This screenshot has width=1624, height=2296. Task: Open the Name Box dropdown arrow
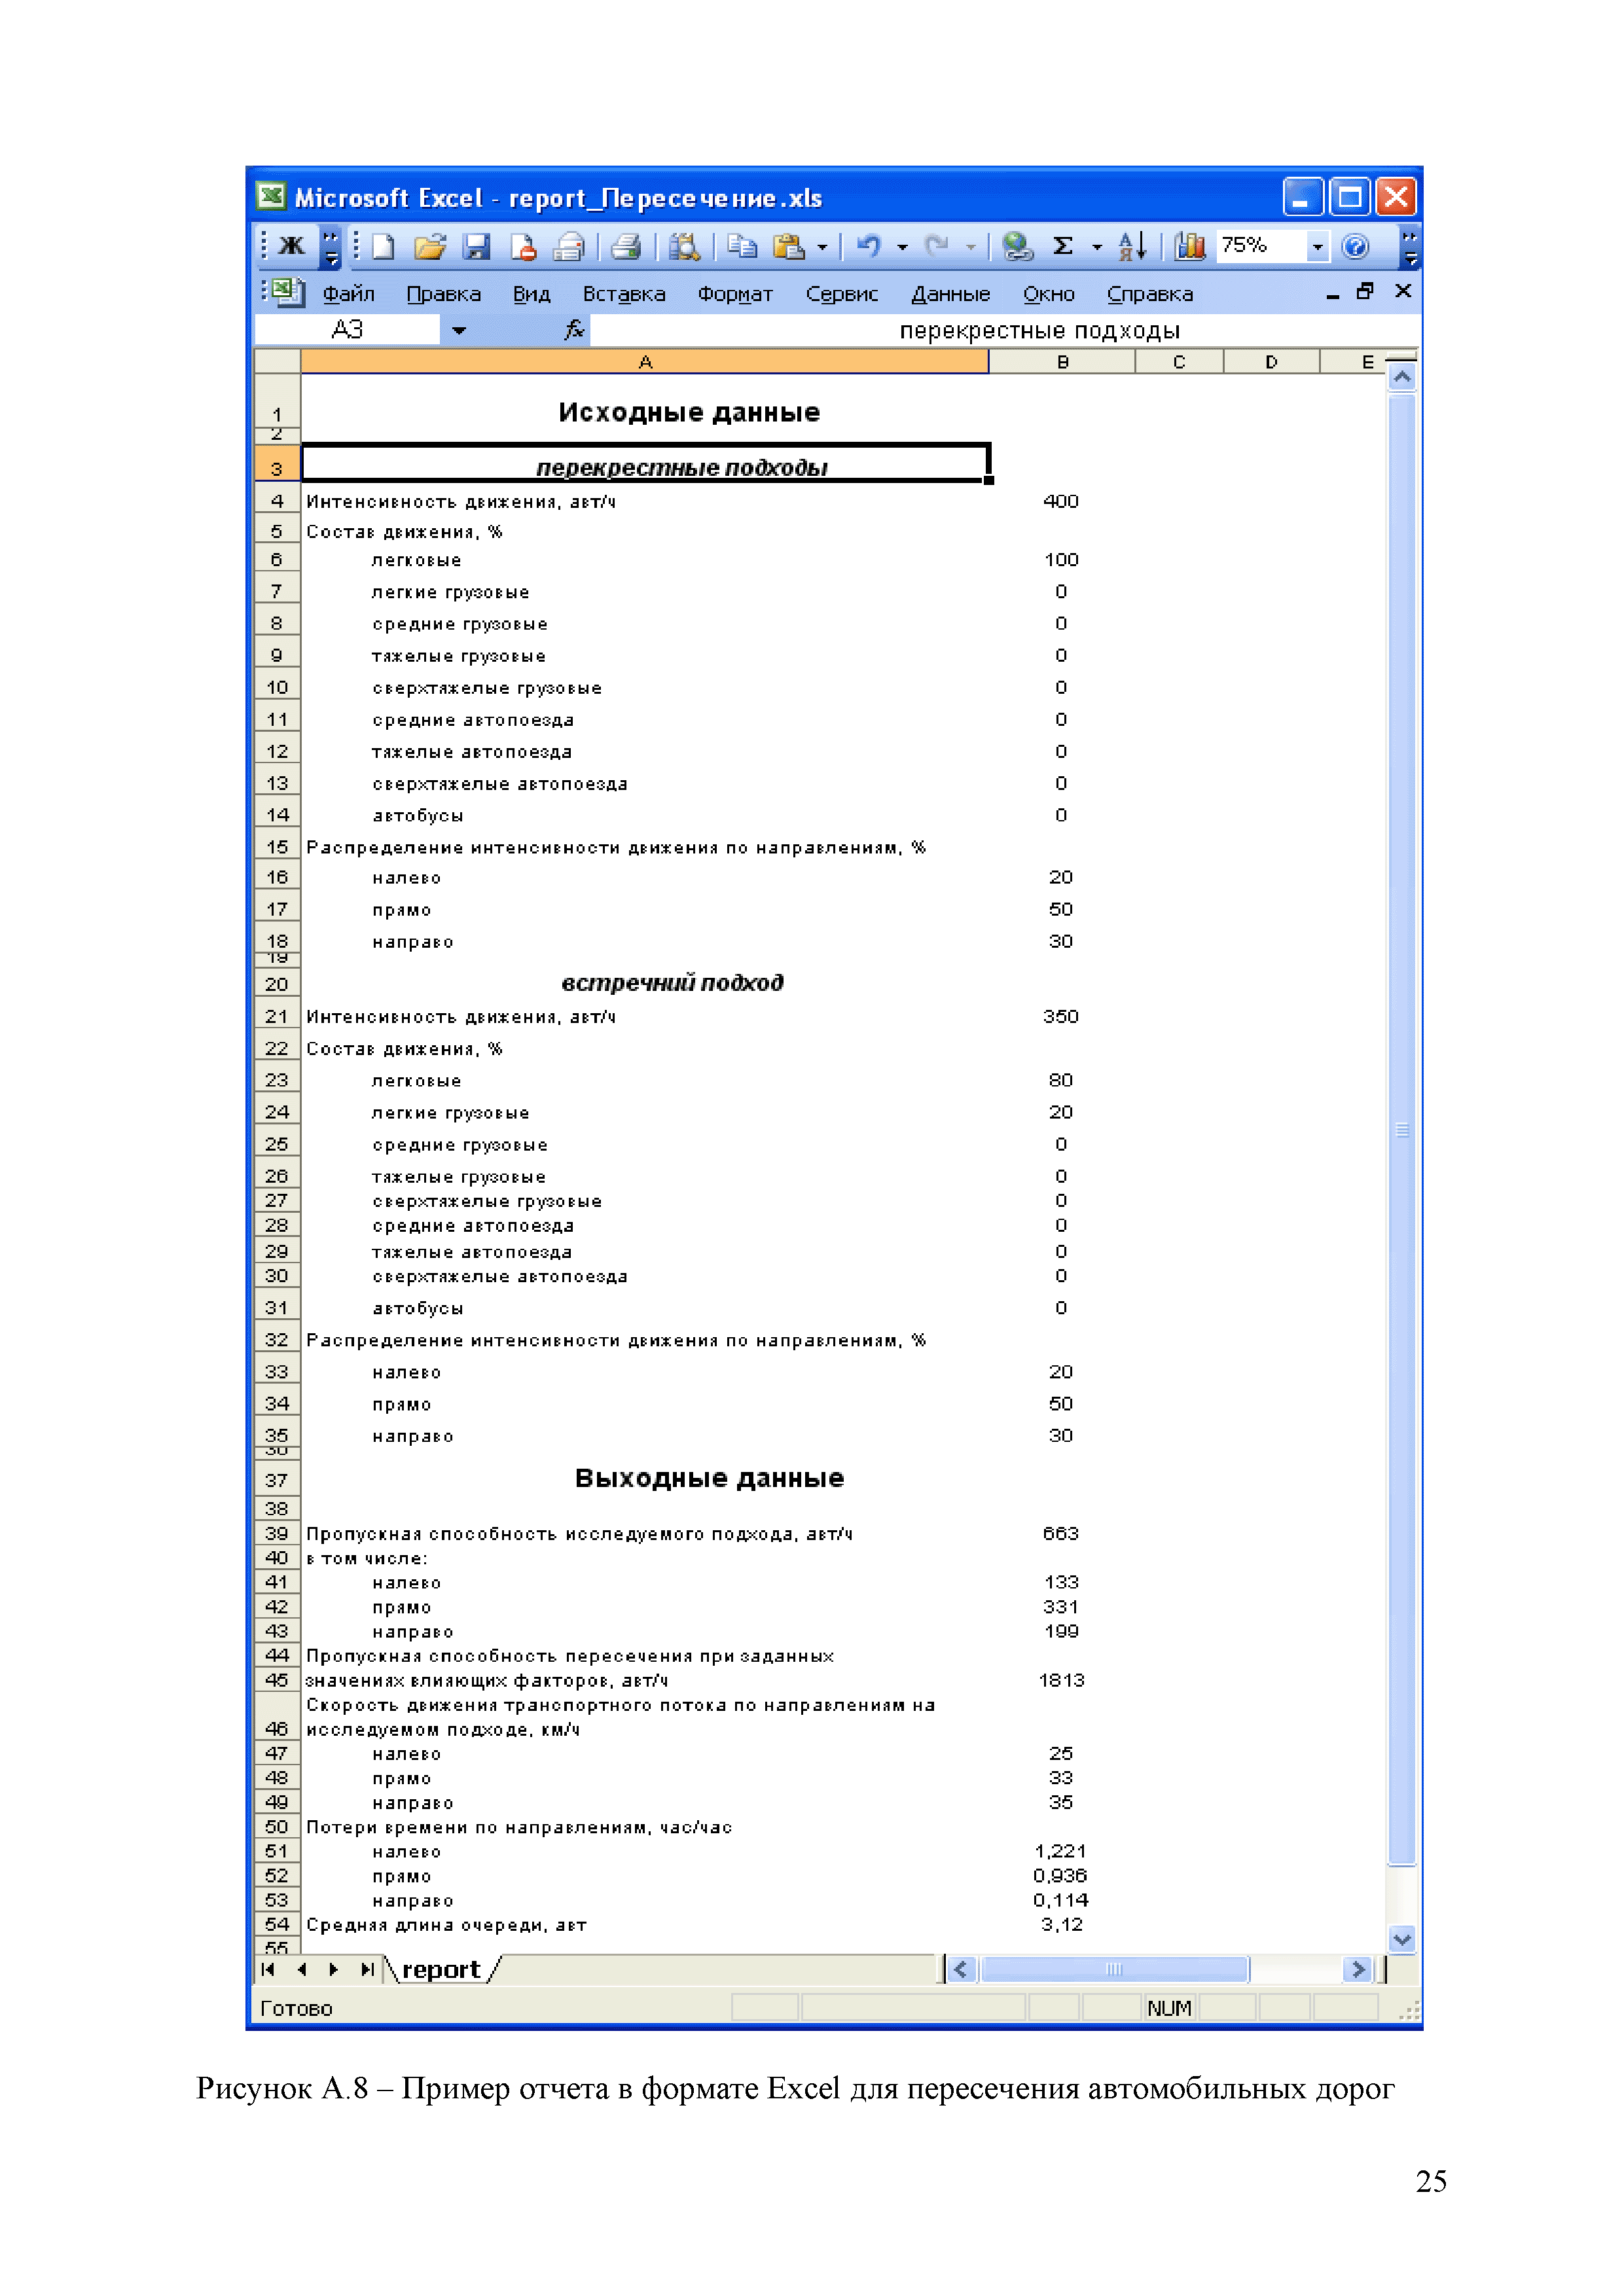pos(458,330)
